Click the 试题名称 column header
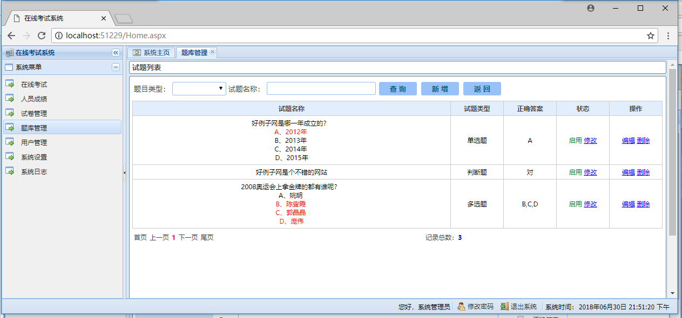This screenshot has width=682, height=318. [292, 108]
